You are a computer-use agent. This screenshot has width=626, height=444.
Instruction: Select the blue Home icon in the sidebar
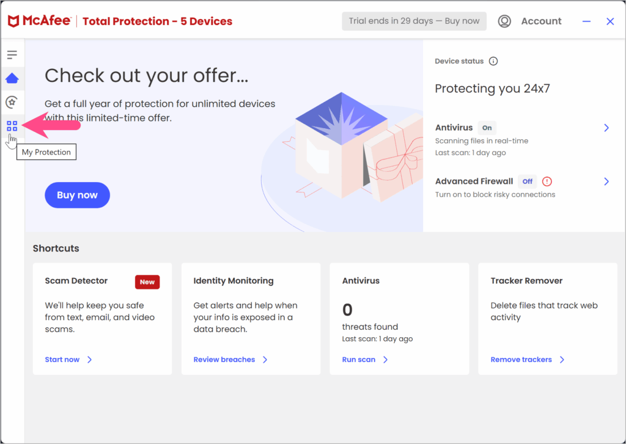coord(13,78)
